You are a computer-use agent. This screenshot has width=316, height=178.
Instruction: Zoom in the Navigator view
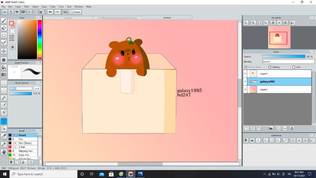[x=253, y=23]
